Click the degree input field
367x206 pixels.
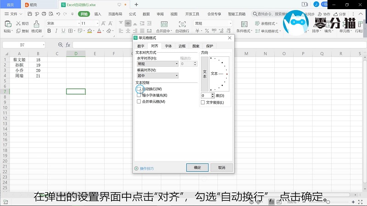[x=205, y=96]
